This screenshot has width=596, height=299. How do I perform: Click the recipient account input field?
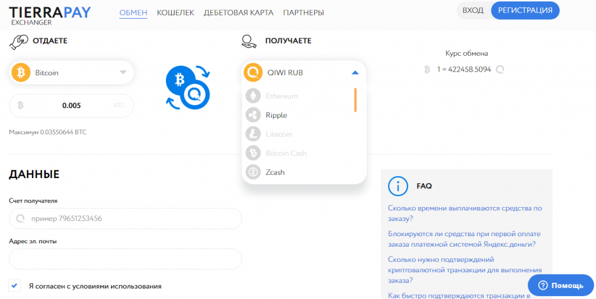pos(125,219)
